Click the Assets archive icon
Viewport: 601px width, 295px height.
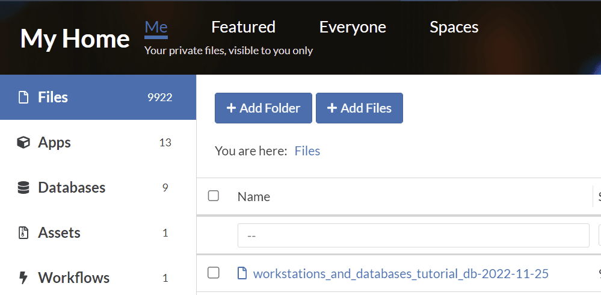(23, 233)
